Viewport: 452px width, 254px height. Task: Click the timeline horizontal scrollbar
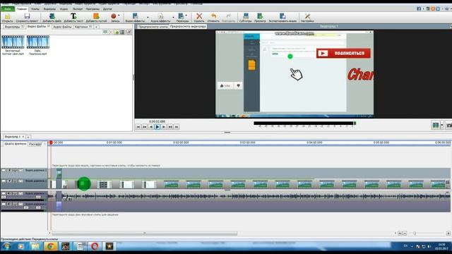144,234
